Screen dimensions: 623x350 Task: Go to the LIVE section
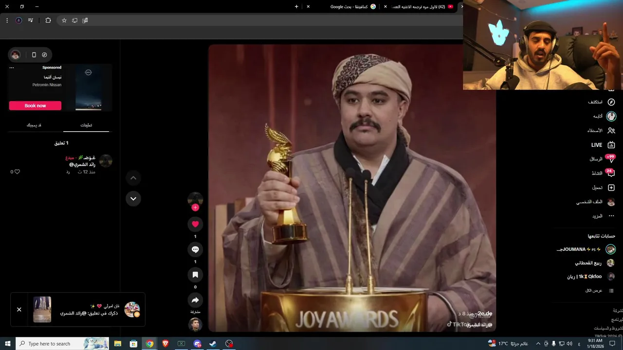[603, 145]
